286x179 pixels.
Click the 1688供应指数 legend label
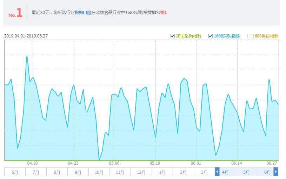tap(265, 36)
